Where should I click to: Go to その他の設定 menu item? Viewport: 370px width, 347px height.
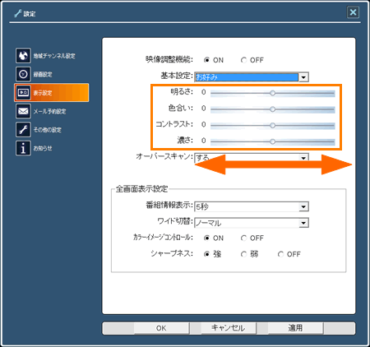[x=47, y=130]
